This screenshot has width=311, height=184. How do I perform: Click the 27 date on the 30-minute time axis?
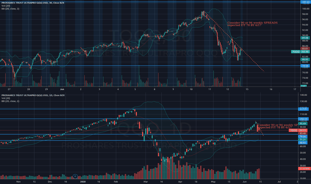(9, 89)
